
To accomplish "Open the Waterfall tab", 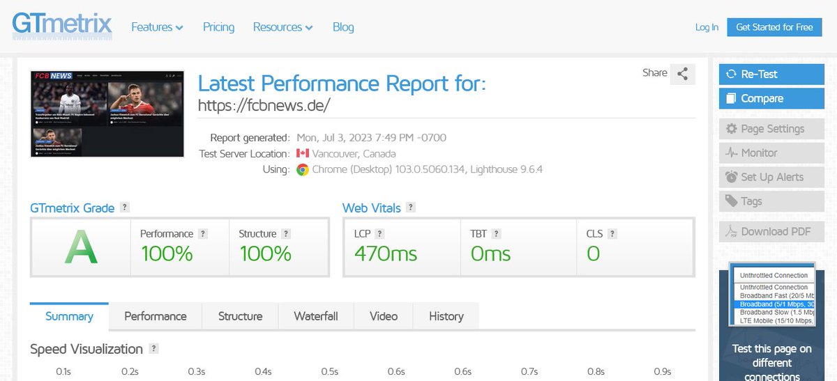I will click(316, 316).
